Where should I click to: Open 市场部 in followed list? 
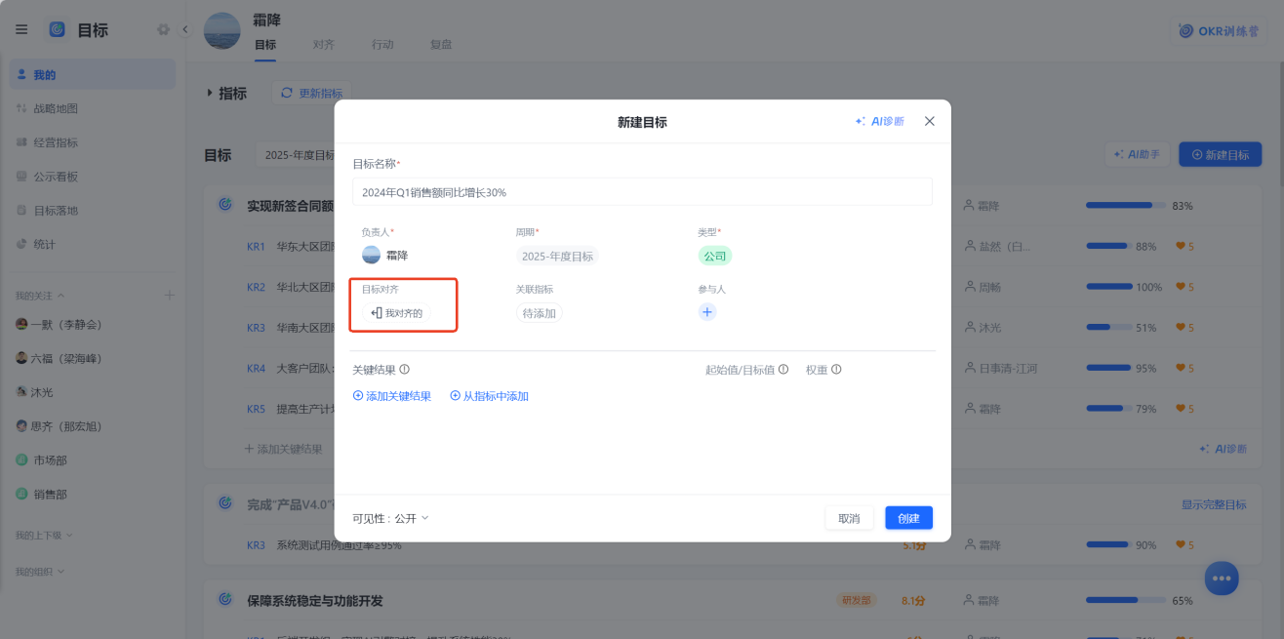pyautogui.click(x=41, y=459)
